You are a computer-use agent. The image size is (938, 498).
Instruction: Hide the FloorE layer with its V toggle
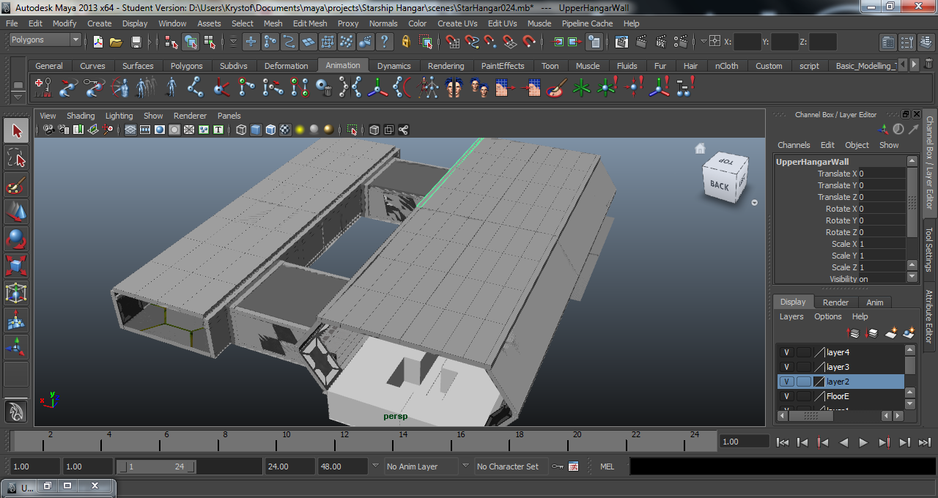[786, 396]
